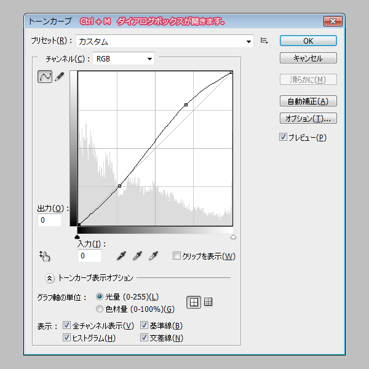Toggle 基準線 checkbox
Screen dimensions: 369x369
(144, 325)
